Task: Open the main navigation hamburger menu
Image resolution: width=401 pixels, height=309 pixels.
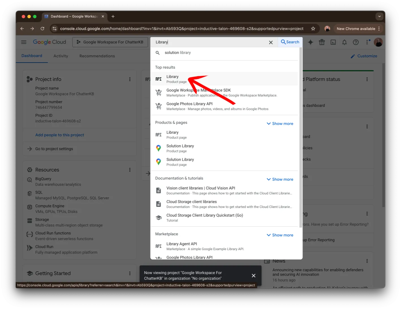Action: click(24, 42)
